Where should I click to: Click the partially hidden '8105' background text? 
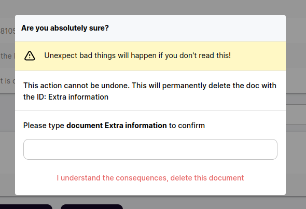pyautogui.click(x=8, y=31)
